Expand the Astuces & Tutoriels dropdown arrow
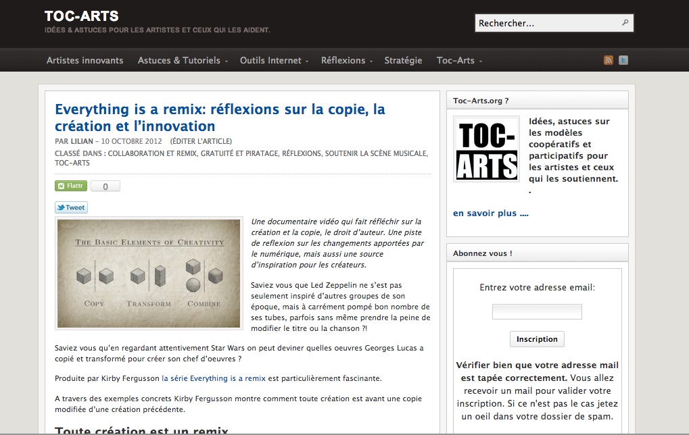The height and width of the screenshot is (435, 689). tap(227, 61)
